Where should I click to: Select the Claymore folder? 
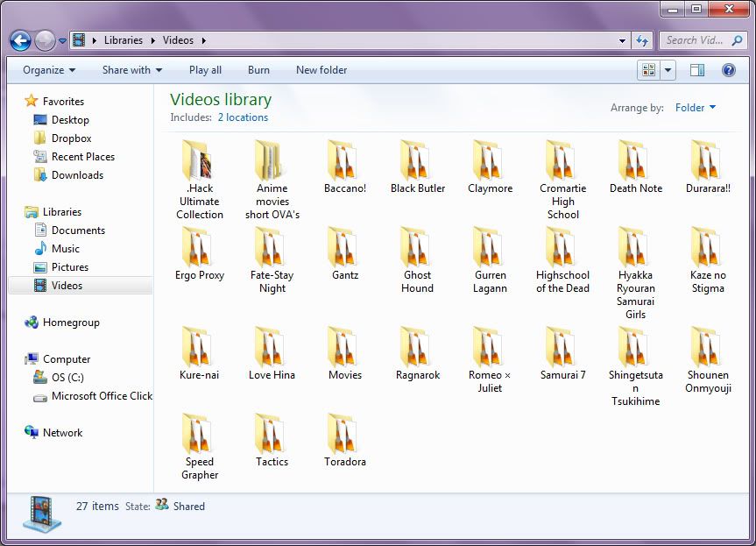490,167
